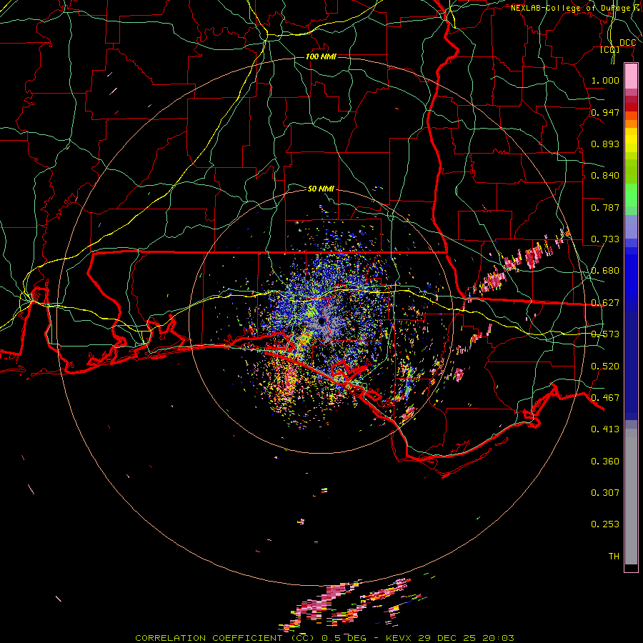Click the 0.253 legend value
The image size is (643, 643).
pos(605,524)
